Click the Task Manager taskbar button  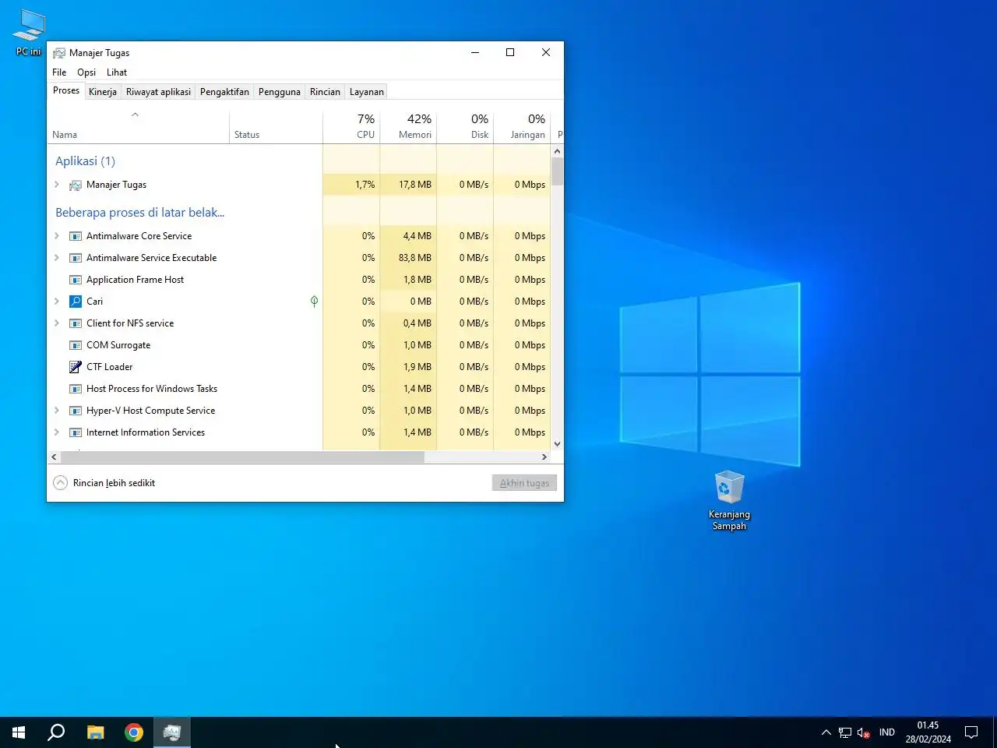[x=172, y=732]
